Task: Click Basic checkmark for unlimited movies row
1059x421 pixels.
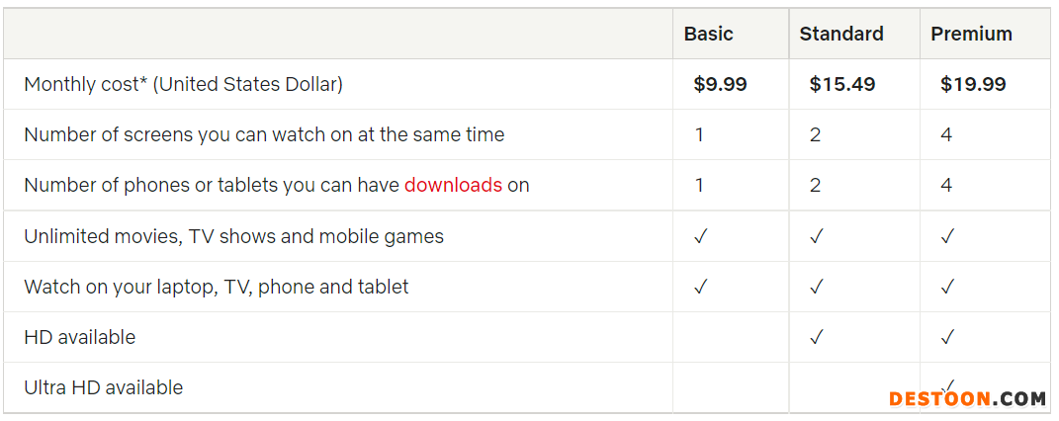Action: [x=700, y=236]
